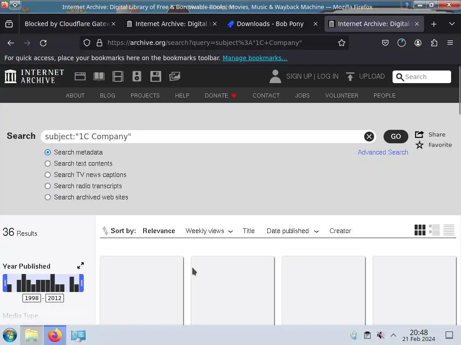Open the BLOG menu item
The height and width of the screenshot is (345, 461).
tap(108, 96)
